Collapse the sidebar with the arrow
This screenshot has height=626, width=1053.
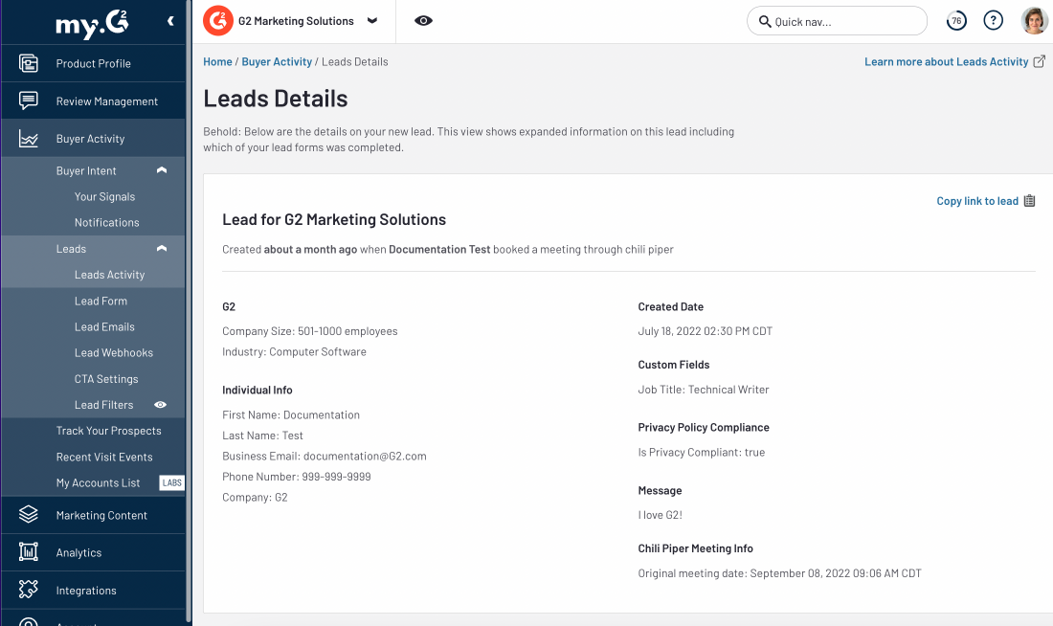[x=170, y=21]
